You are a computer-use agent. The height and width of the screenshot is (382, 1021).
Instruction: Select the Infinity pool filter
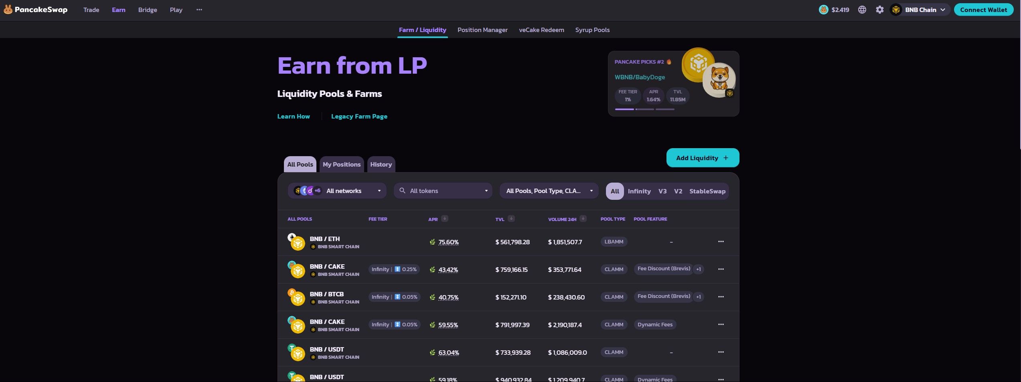coord(639,191)
